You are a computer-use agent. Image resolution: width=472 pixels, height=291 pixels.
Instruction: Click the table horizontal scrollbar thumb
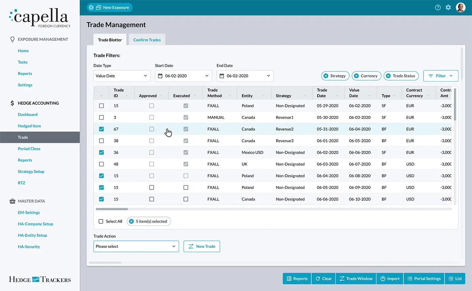click(112, 209)
